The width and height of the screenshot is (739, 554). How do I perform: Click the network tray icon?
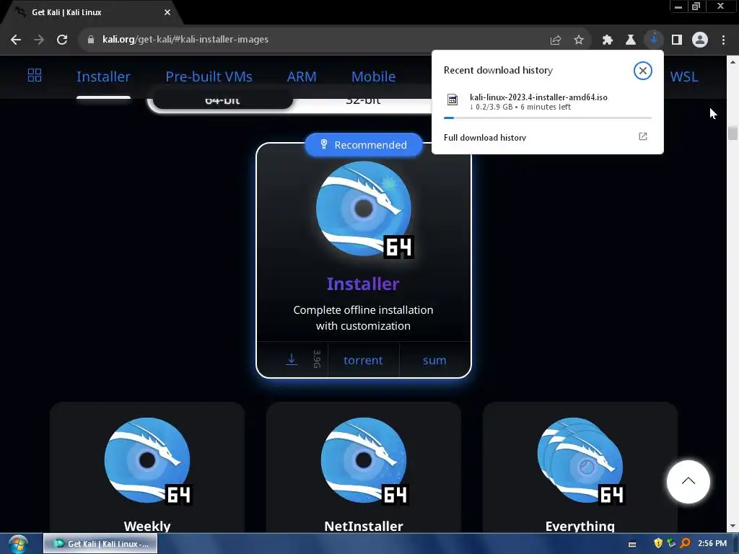[x=671, y=543]
